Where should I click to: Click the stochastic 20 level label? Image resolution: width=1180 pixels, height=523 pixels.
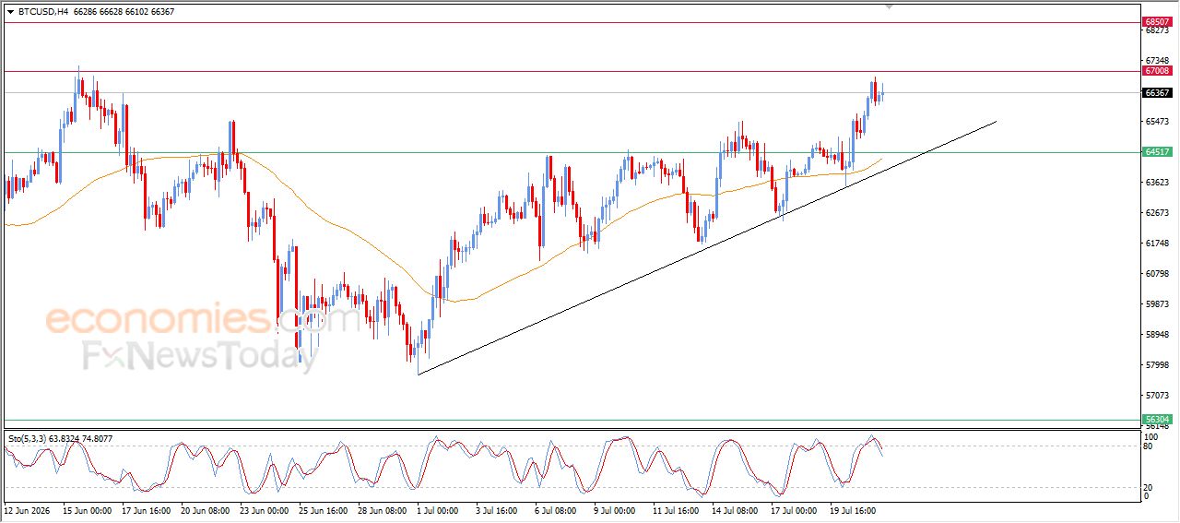1148,487
